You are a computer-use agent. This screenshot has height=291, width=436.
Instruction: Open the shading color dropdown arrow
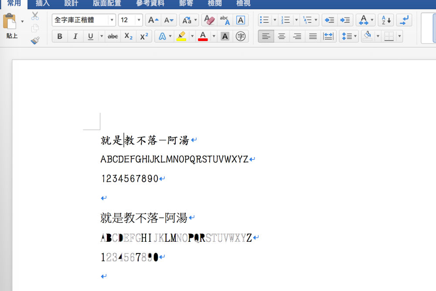point(378,36)
